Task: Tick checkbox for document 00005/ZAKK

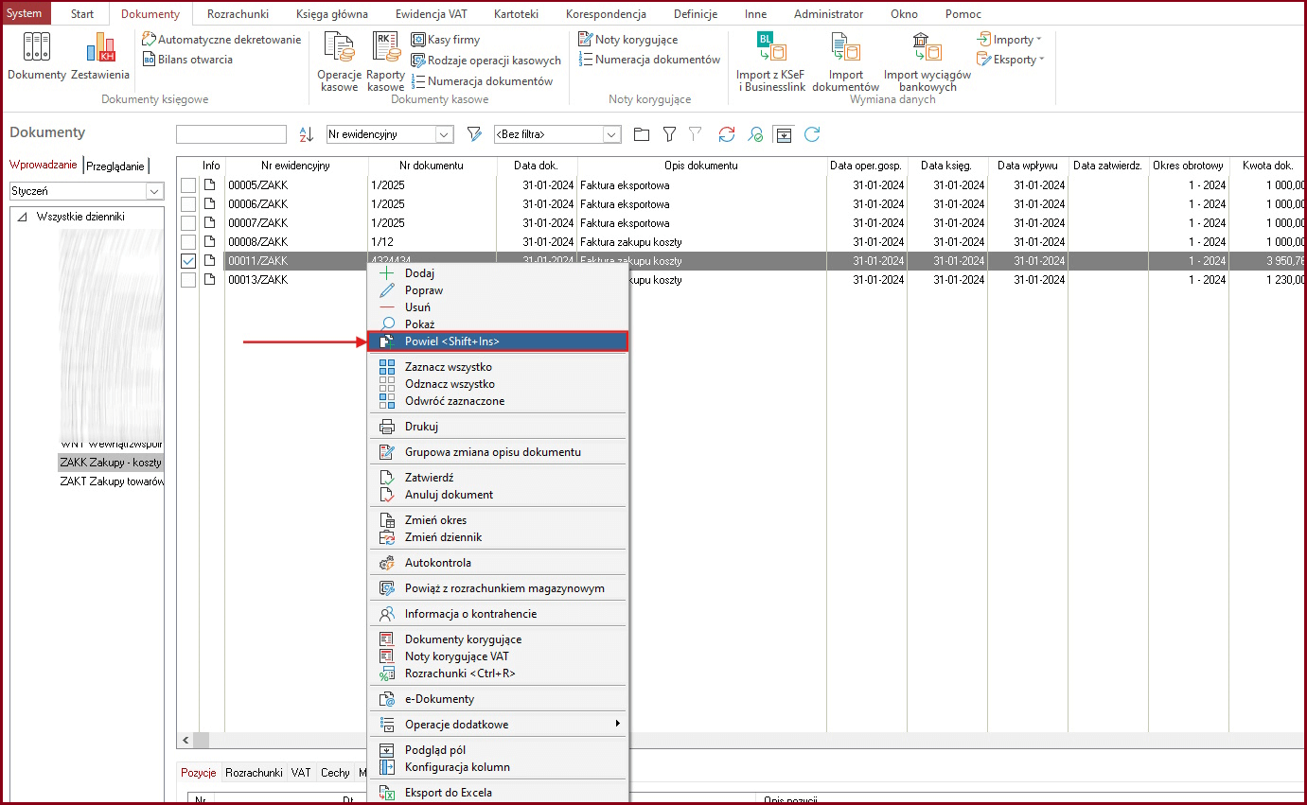Action: (188, 185)
